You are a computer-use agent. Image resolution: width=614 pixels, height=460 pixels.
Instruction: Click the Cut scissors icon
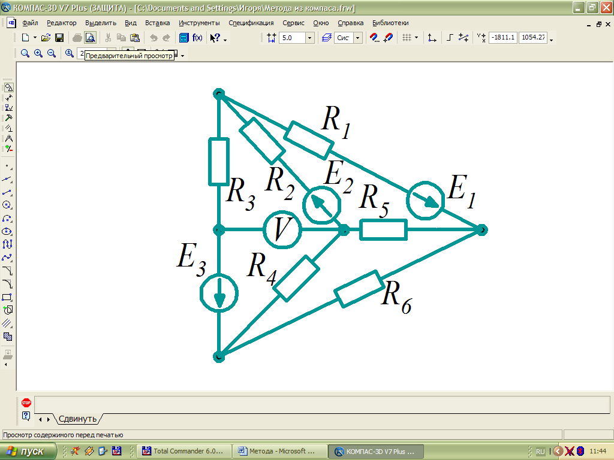coord(108,38)
